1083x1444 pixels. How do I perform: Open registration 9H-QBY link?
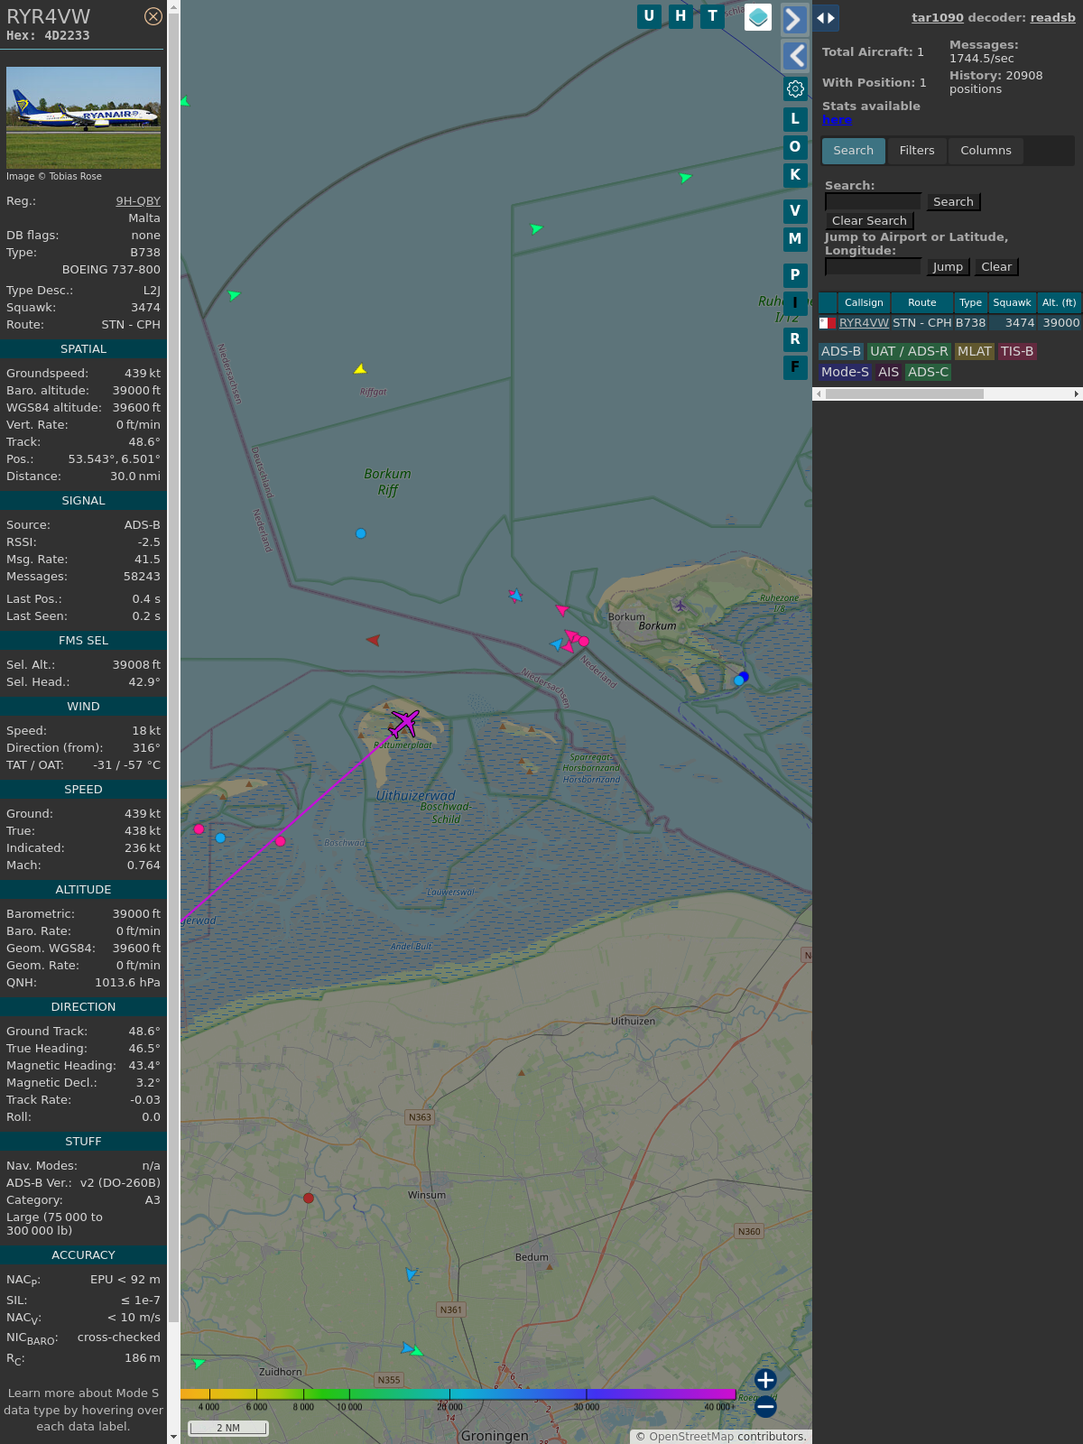[138, 201]
